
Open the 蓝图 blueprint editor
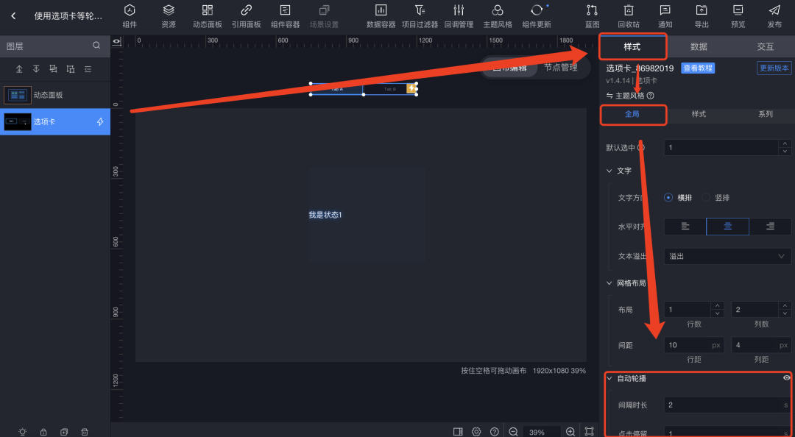tap(592, 15)
